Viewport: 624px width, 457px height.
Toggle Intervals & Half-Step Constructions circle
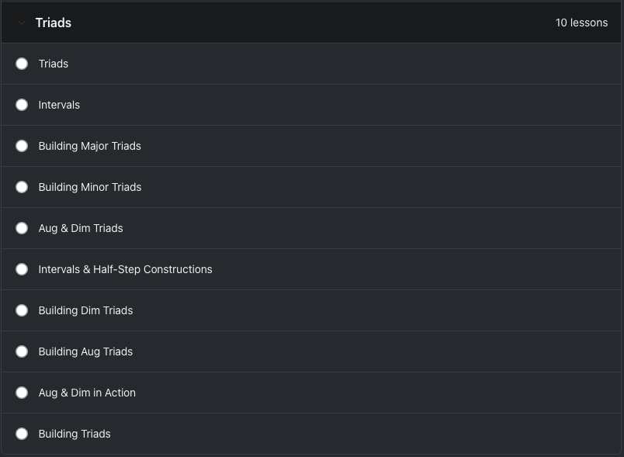(x=22, y=269)
